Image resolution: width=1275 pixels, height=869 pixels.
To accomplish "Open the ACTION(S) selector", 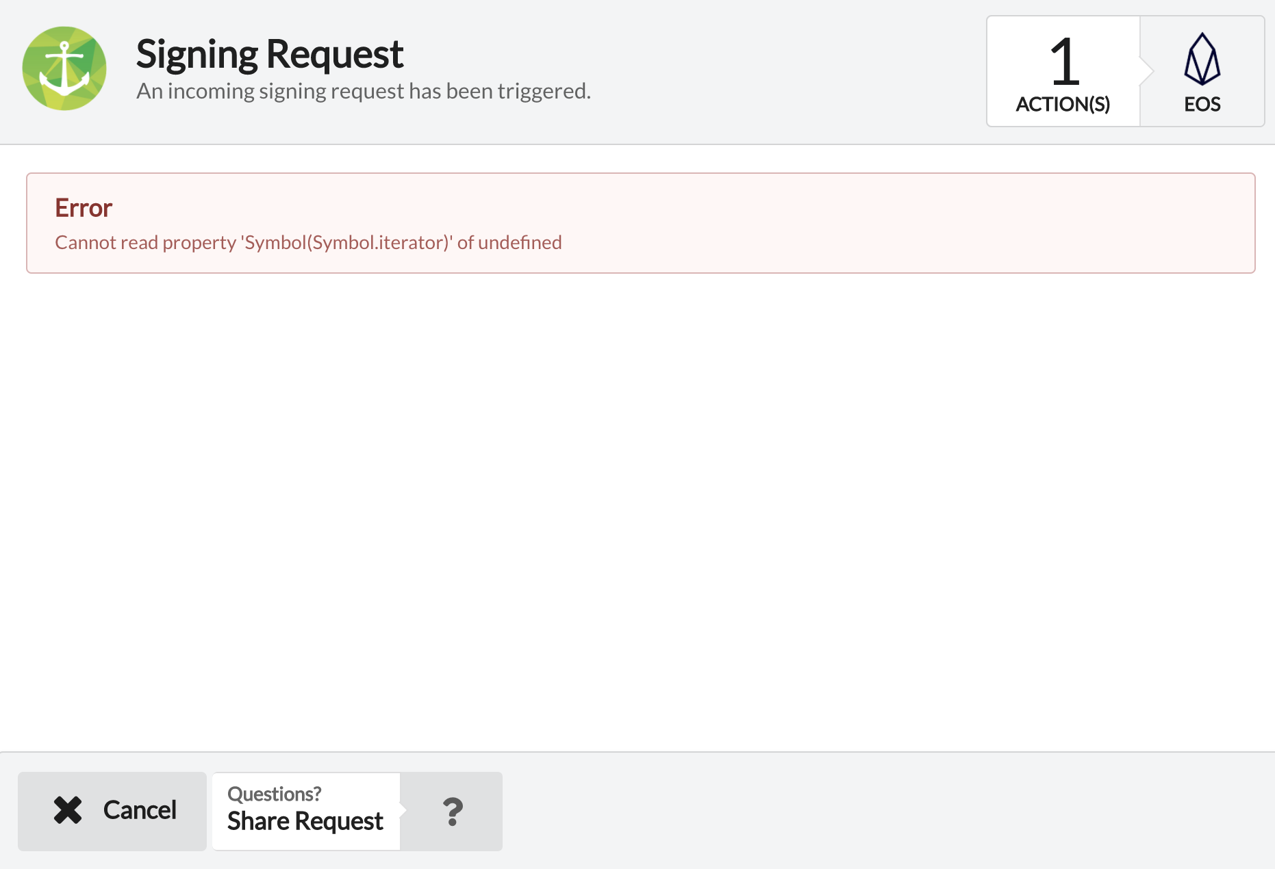I will point(1062,104).
